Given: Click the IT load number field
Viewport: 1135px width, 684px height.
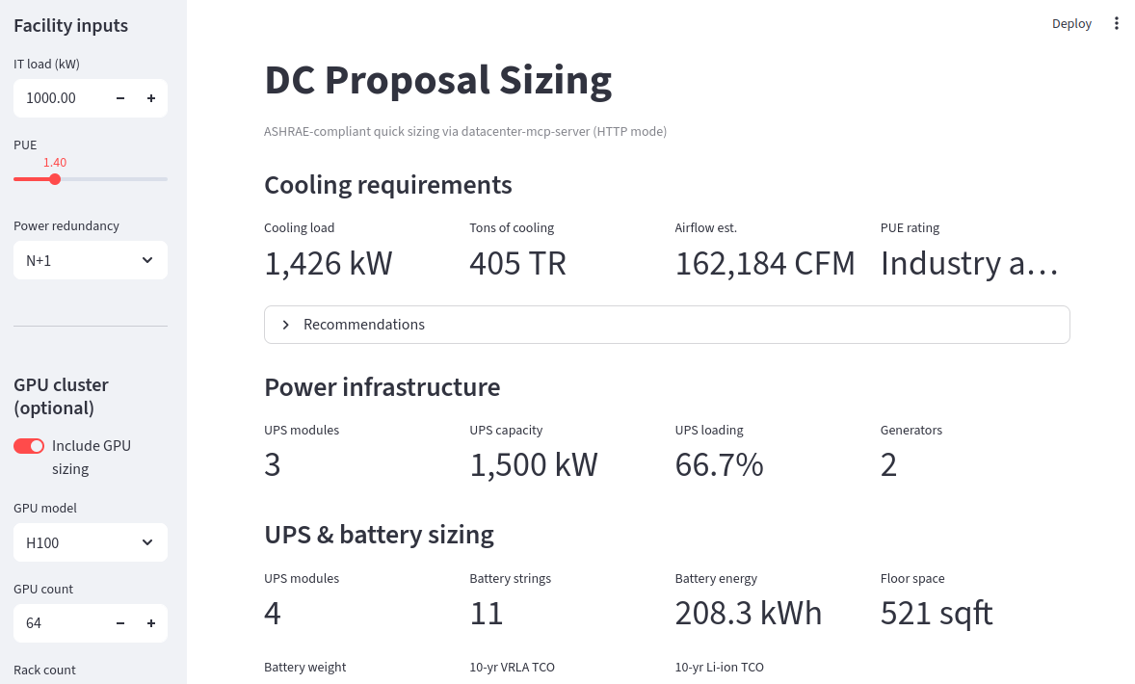Looking at the screenshot, I should coord(60,98).
